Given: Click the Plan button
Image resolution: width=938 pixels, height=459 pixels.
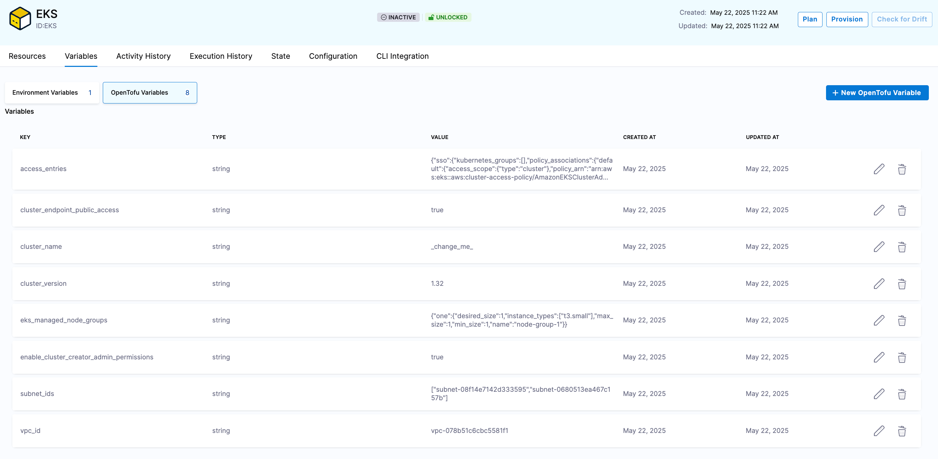Looking at the screenshot, I should 809,19.
